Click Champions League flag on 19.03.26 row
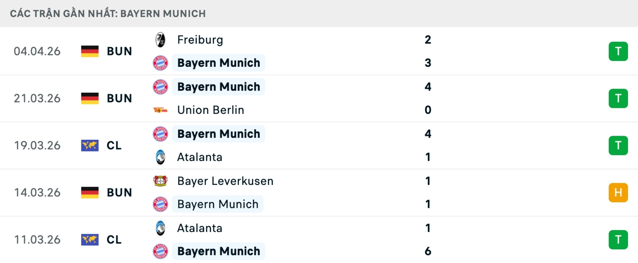638x263 pixels. click(x=90, y=145)
